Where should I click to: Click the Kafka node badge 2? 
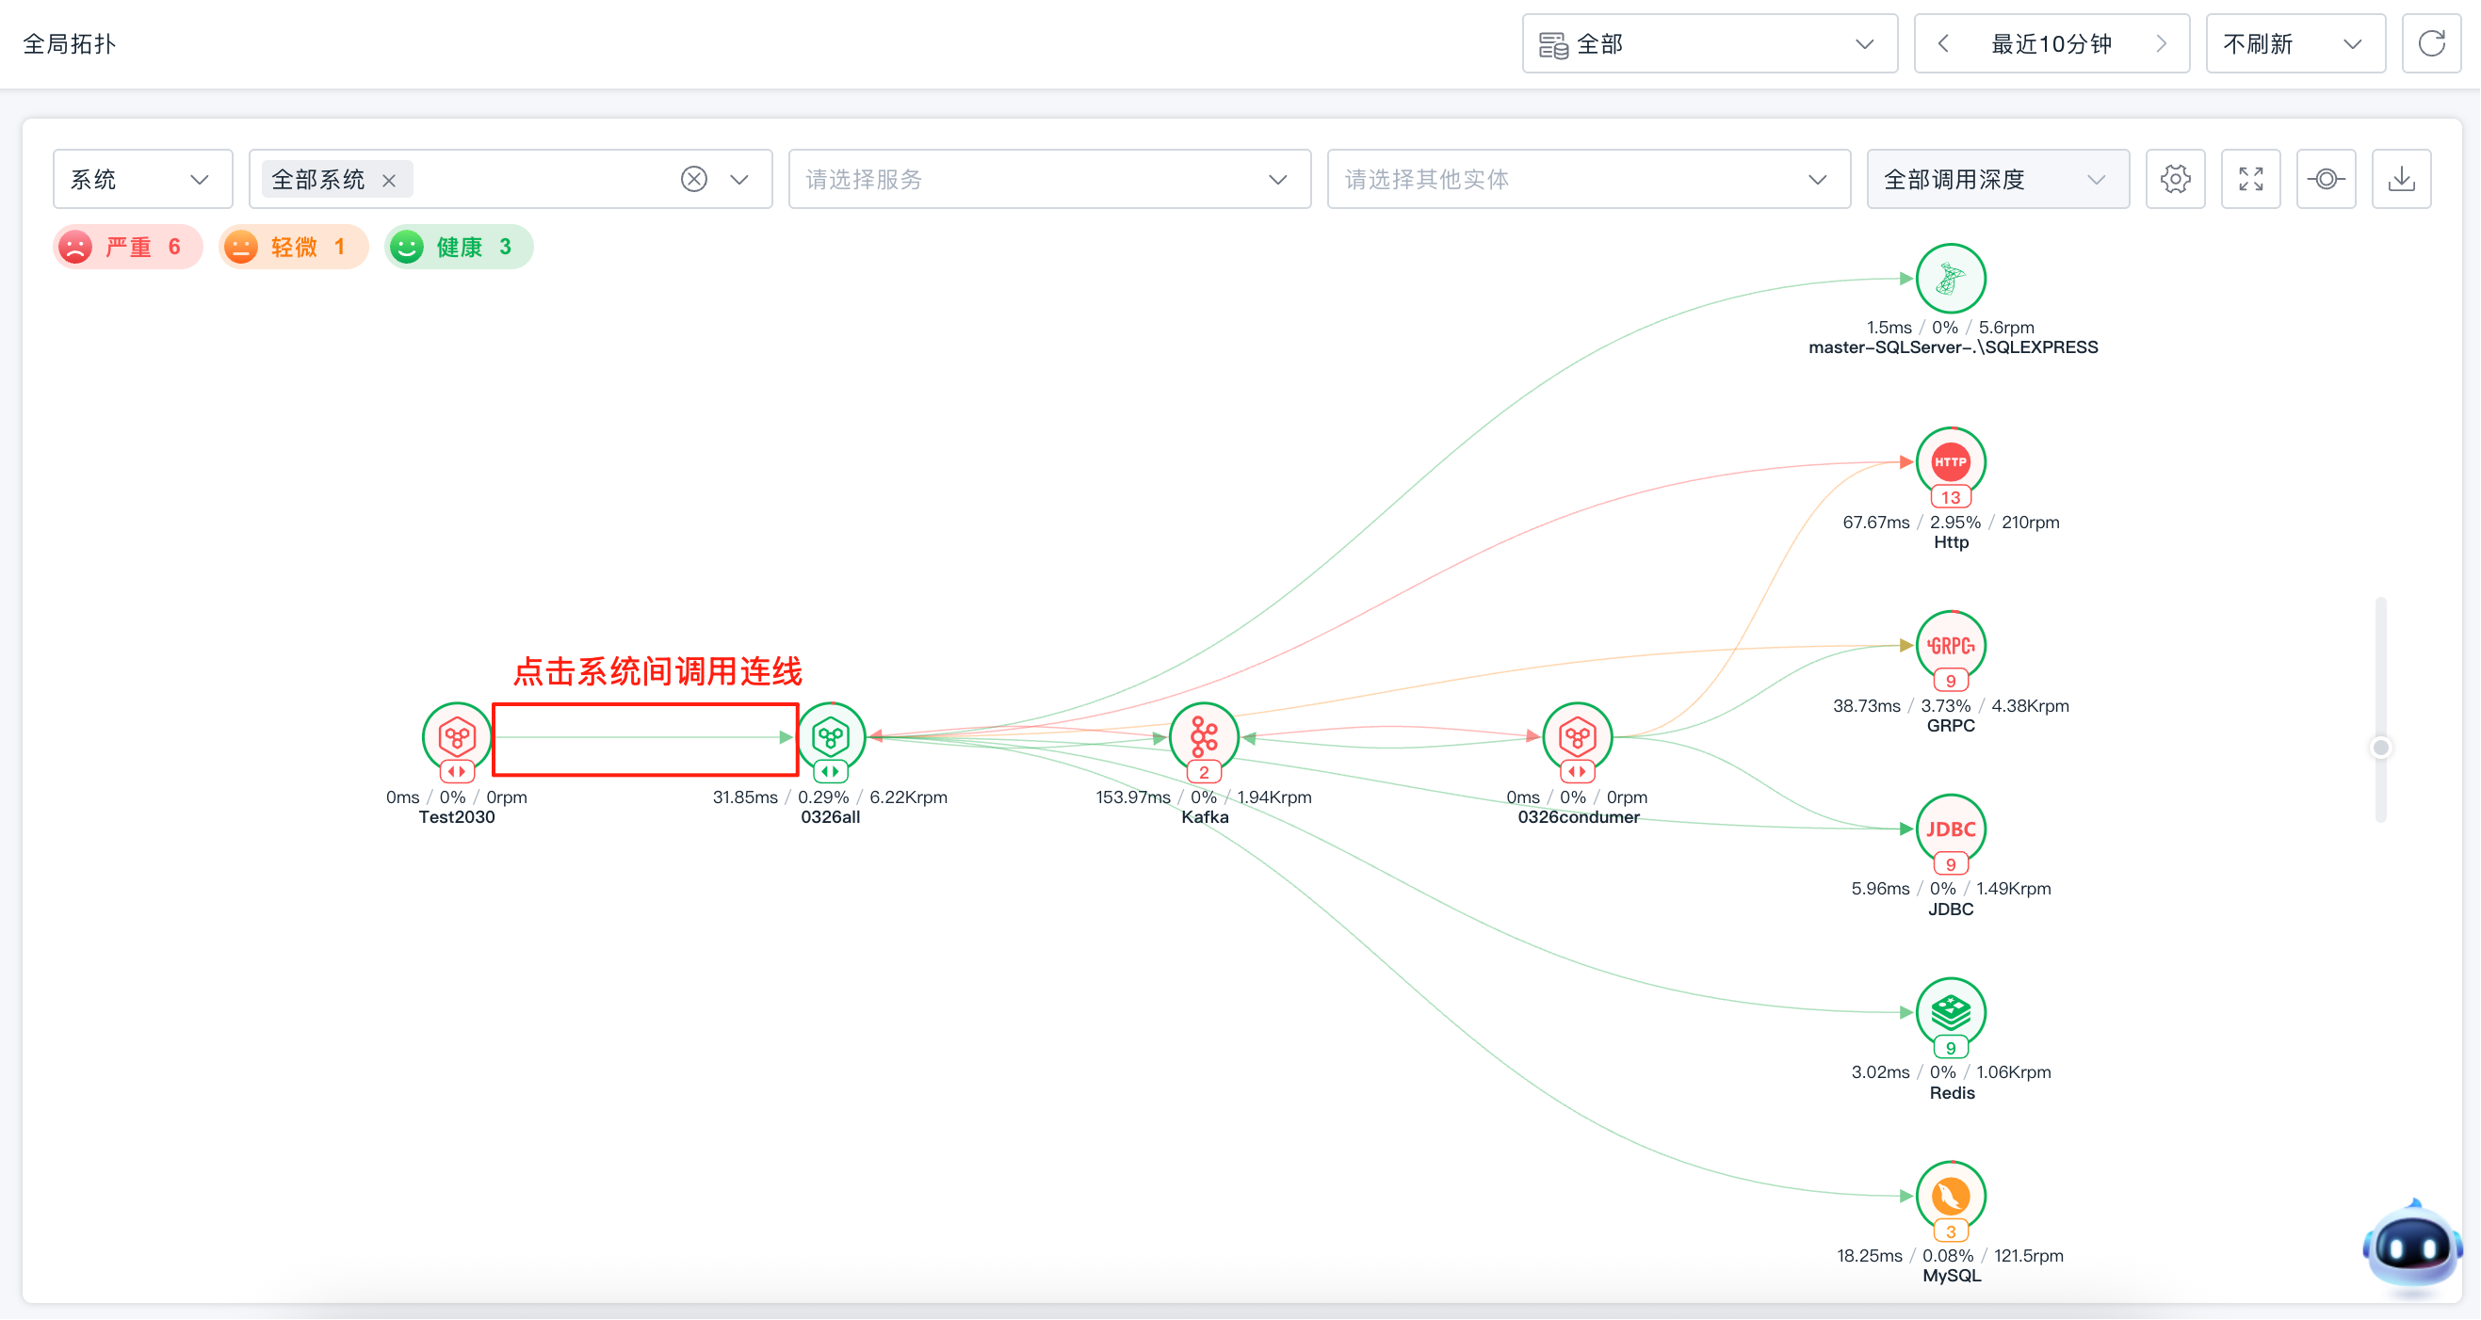point(1204,772)
